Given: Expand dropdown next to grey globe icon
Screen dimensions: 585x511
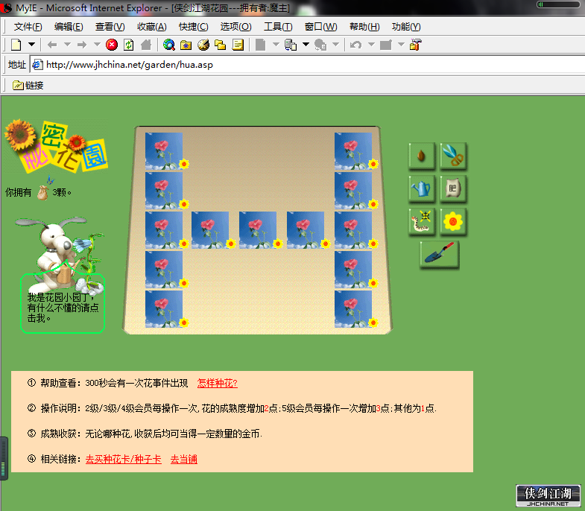Looking at the screenshot, I should point(336,45).
